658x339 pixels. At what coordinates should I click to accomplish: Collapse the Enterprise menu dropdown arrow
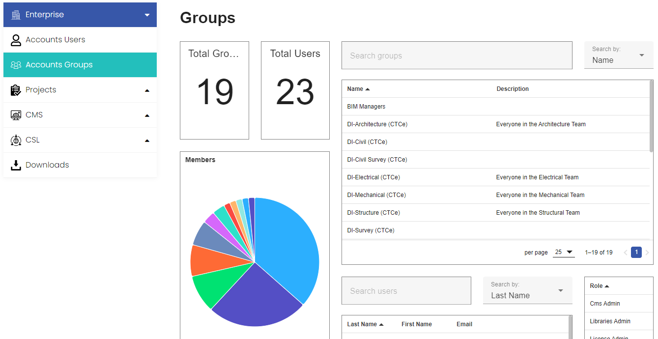pyautogui.click(x=147, y=15)
